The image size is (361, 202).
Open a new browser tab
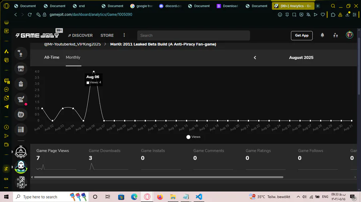click(318, 6)
